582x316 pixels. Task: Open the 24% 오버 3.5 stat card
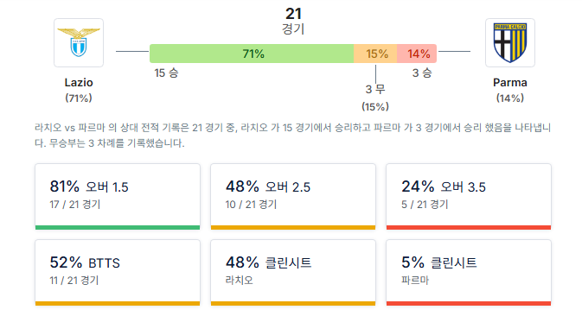[469, 197]
